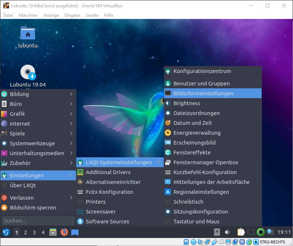Screen dimensions: 293x246
Task: Click the 19:11 panel clock
Action: click(x=284, y=232)
